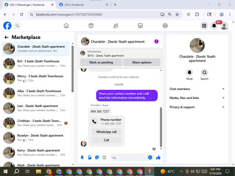Click the conversation list scrollbar

[x=72, y=69]
